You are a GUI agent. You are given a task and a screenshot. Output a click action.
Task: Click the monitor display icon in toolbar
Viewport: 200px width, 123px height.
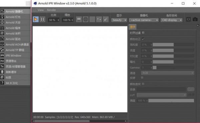point(79,19)
